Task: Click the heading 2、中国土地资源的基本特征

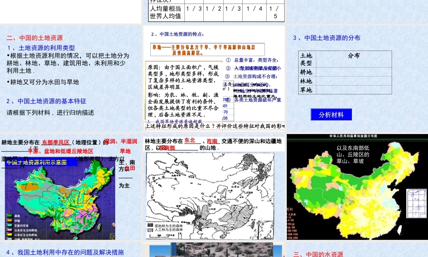Action: pyautogui.click(x=46, y=101)
